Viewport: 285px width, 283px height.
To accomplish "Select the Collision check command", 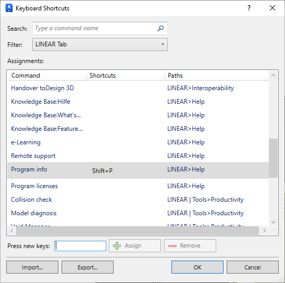I will pyautogui.click(x=31, y=200).
